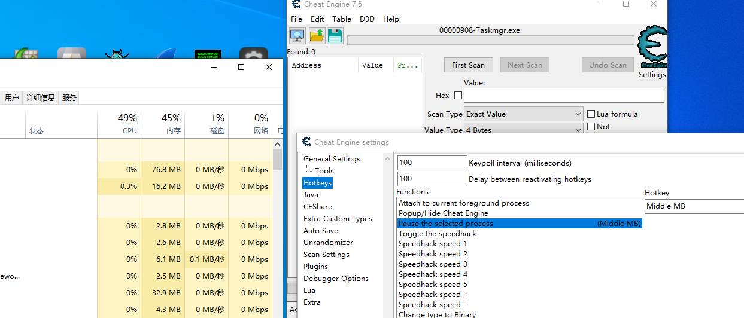Select the Hotkeys settings page

tap(317, 183)
